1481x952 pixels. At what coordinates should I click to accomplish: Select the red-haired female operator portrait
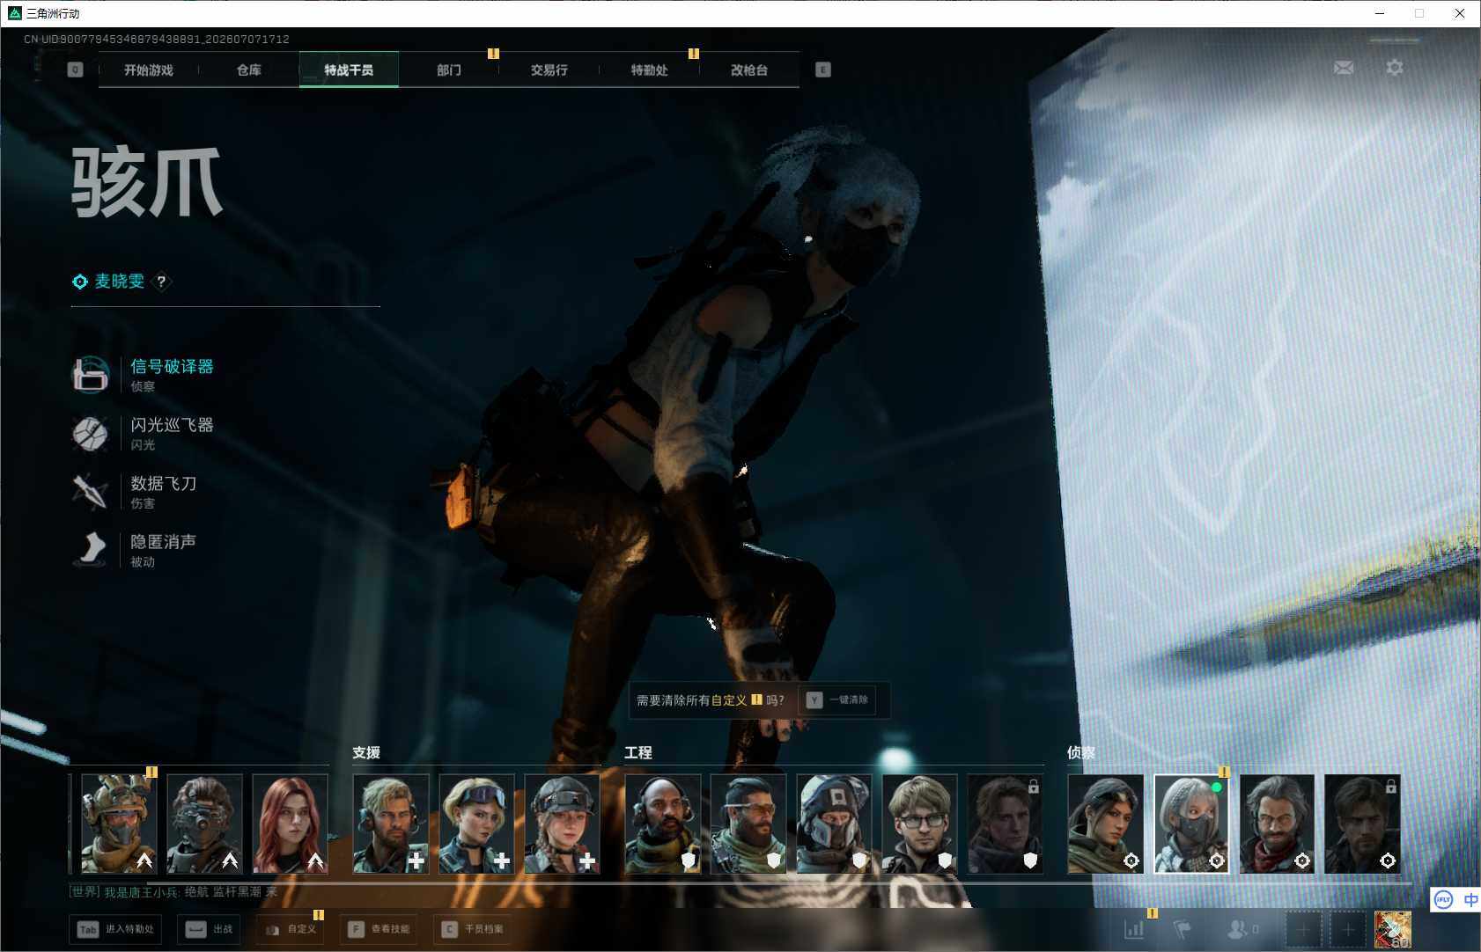[290, 824]
